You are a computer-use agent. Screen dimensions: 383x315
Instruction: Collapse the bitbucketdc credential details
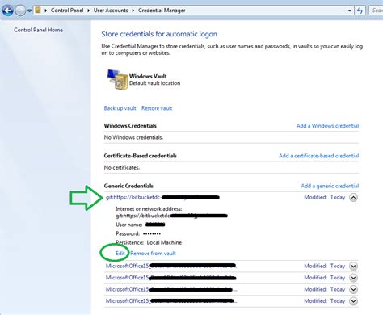[x=353, y=197]
